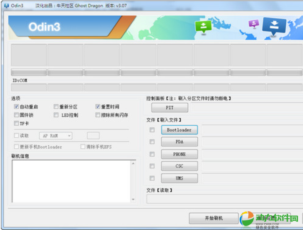
Task: Click the PIT file path field
Action: (x=247, y=107)
